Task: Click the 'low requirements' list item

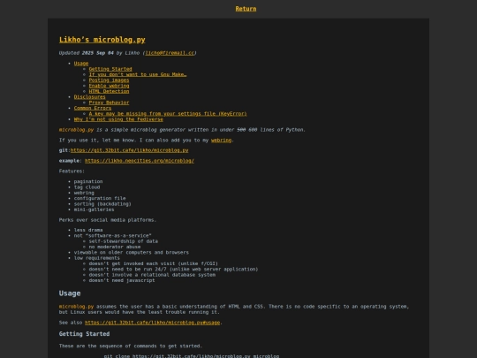Action: (97, 258)
